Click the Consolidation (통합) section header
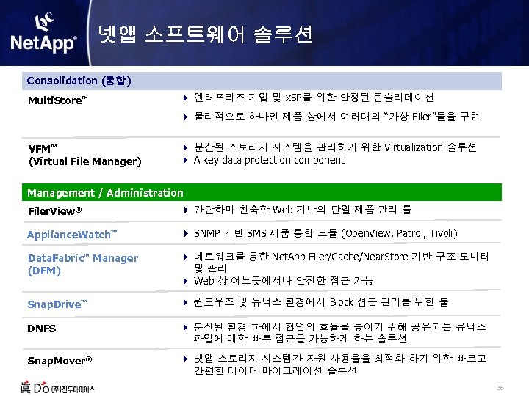 [262, 81]
